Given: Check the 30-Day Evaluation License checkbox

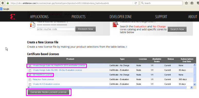Looking at the screenshot, I should [30, 70].
